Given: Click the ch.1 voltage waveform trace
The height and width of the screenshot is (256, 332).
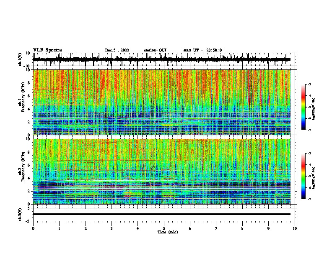Looking at the screenshot, I should (161, 59).
